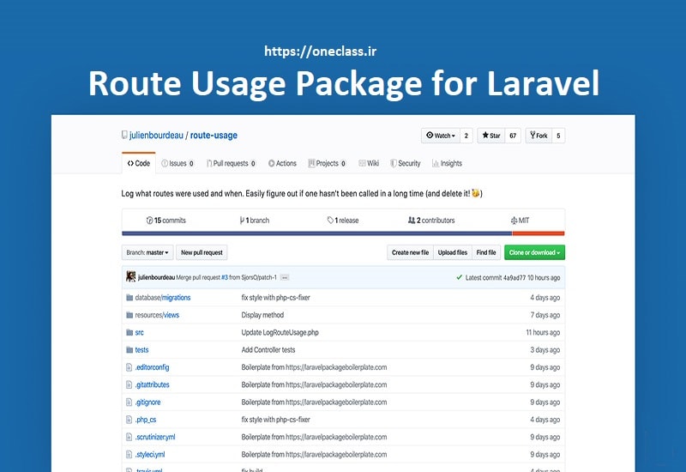The width and height of the screenshot is (686, 472).
Task: View the 15 commits history
Action: (165, 221)
